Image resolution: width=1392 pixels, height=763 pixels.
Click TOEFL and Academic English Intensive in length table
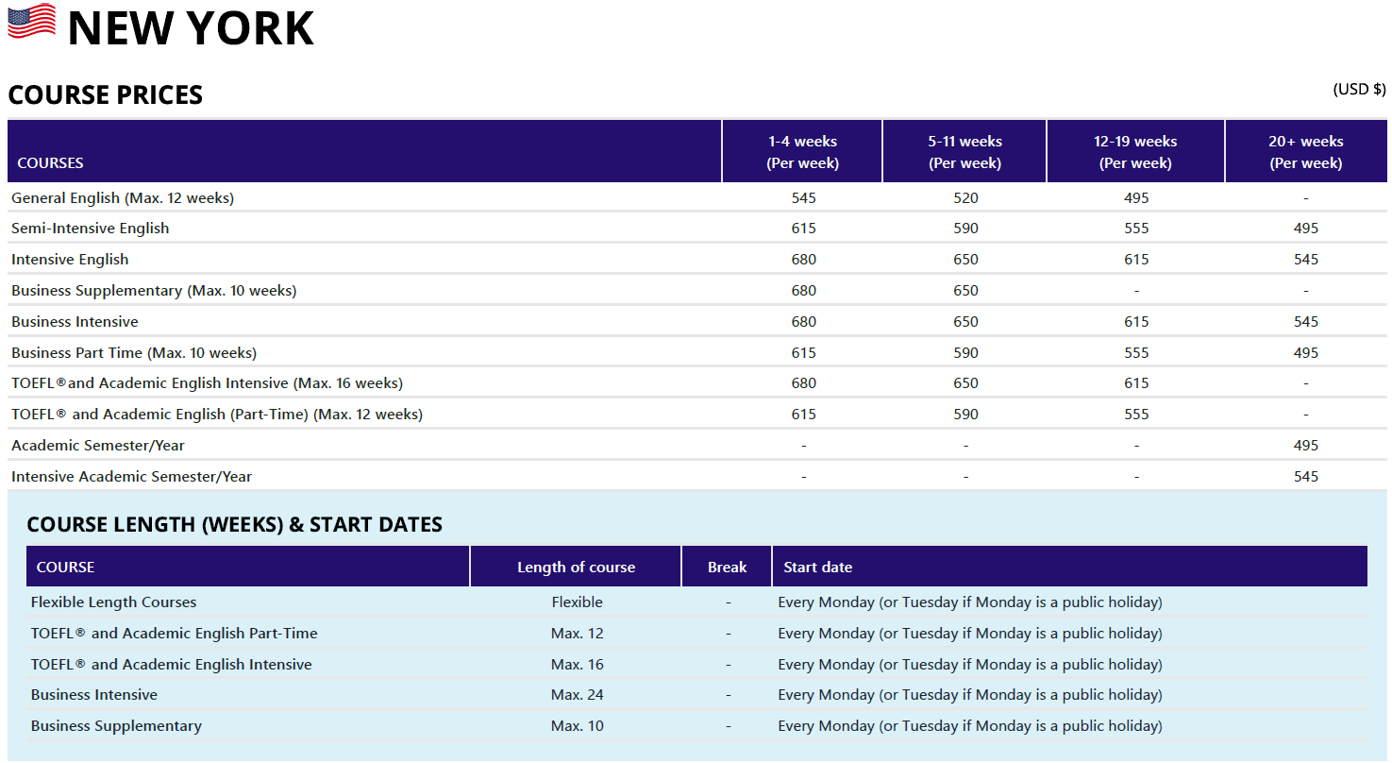pyautogui.click(x=171, y=664)
